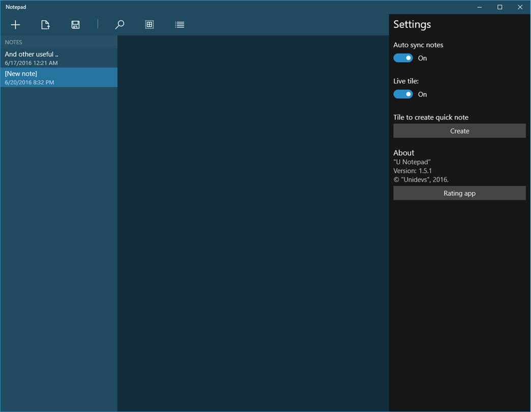This screenshot has width=531, height=412.
Task: Click the list view toolbar icon
Action: pyautogui.click(x=180, y=25)
